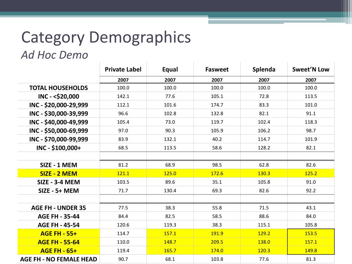Select Fasweet value 35.1 for SIZE 3-4 MEM
The image size is (352, 264).
tap(217, 182)
